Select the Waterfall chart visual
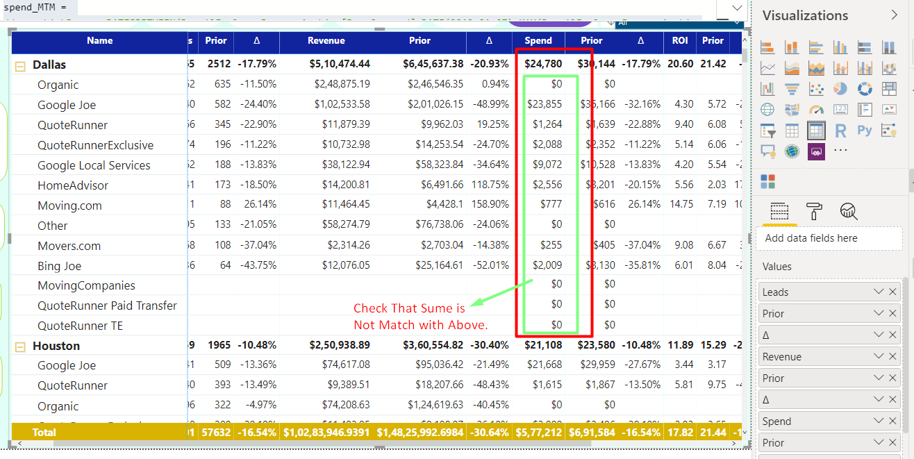 coord(767,89)
